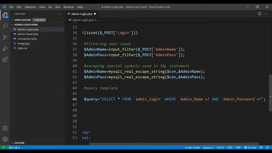Close unsaved Admin Login.php tab dot
This screenshot has height=153, width=272.
point(95,14)
